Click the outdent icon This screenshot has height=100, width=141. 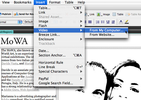(108, 22)
